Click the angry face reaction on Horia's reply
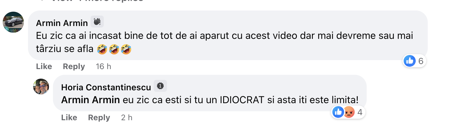Screen dimensions: 450x125 click(349, 112)
